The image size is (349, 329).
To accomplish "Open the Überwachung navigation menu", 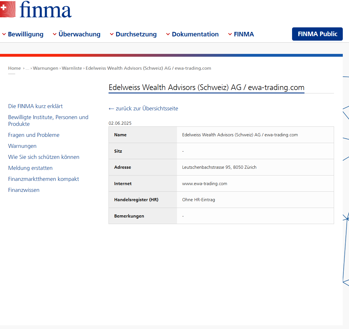I will [79, 34].
